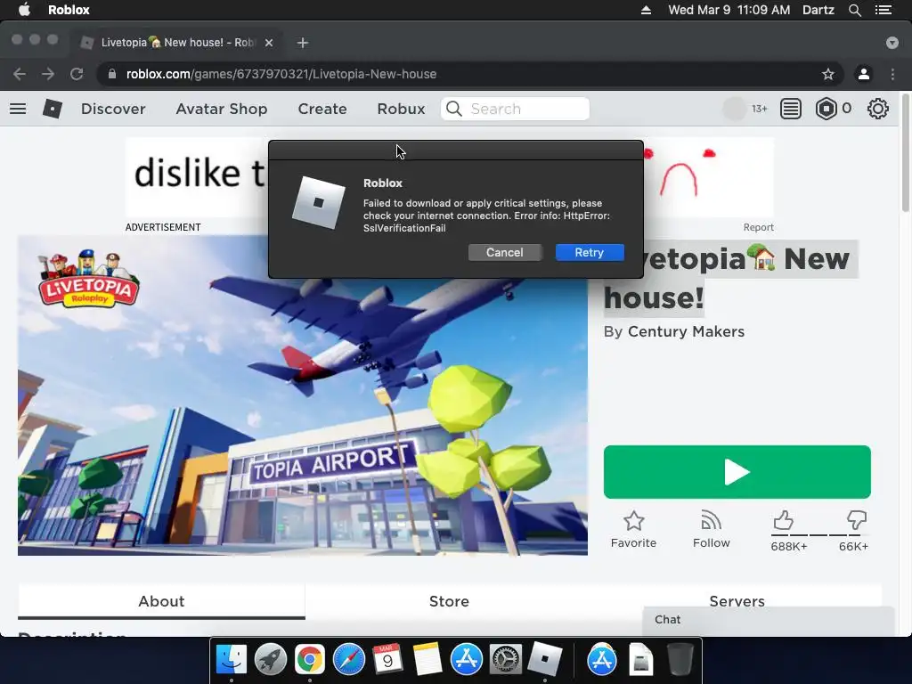912x684 pixels.
Task: Report the advertisement
Action: [758, 227]
